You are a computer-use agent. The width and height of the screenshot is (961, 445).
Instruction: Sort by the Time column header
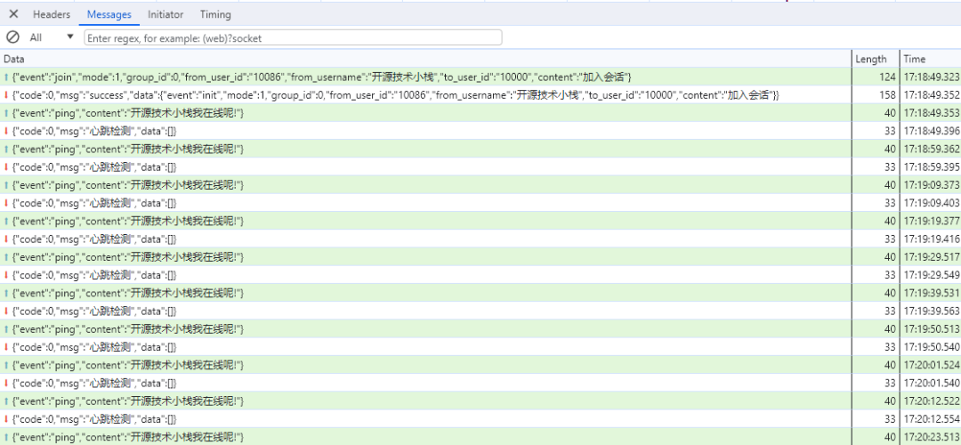pos(931,59)
